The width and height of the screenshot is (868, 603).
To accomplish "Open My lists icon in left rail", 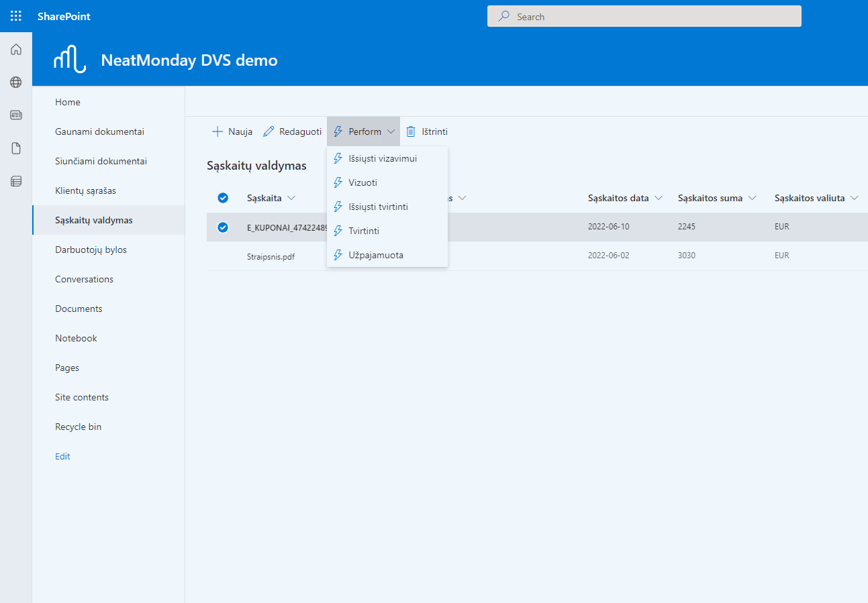I will tap(16, 181).
